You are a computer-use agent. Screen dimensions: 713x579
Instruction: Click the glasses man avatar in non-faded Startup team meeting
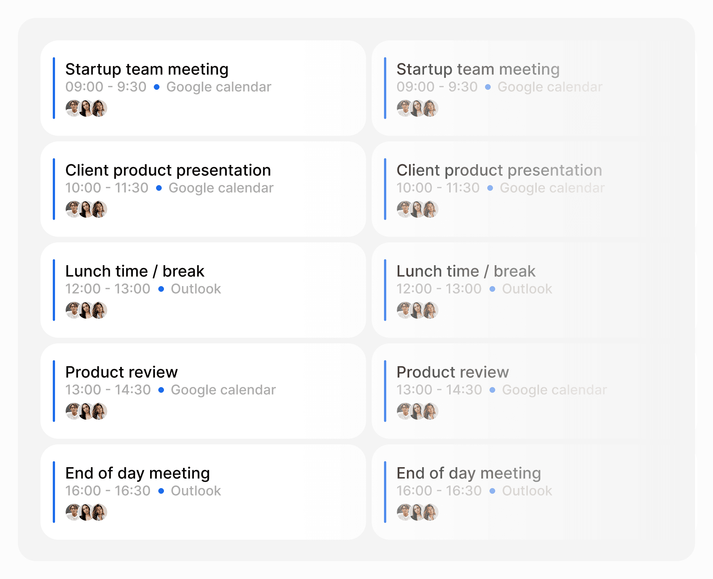point(73,108)
